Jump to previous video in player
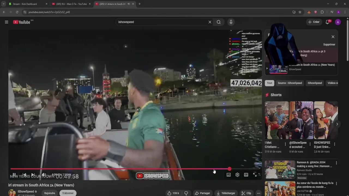Image resolution: width=349 pixels, height=196 pixels. [x=24, y=175]
